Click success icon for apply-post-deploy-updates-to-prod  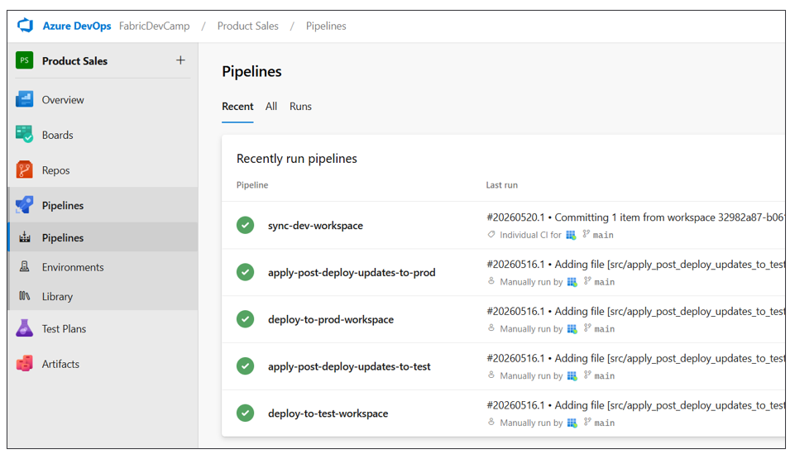click(246, 272)
